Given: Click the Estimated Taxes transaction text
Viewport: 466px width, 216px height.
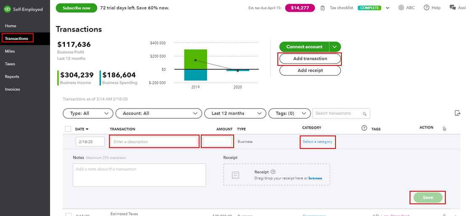Looking at the screenshot, I should point(124,214).
